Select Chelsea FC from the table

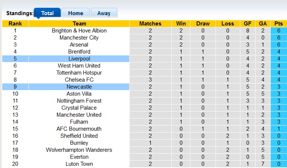tap(79, 80)
